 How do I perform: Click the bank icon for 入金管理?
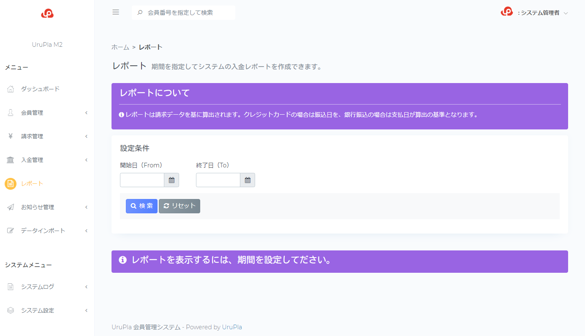click(11, 160)
